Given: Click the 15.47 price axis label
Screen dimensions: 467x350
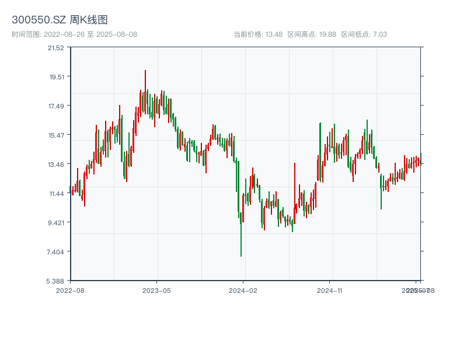Looking at the screenshot, I should click(x=56, y=135).
